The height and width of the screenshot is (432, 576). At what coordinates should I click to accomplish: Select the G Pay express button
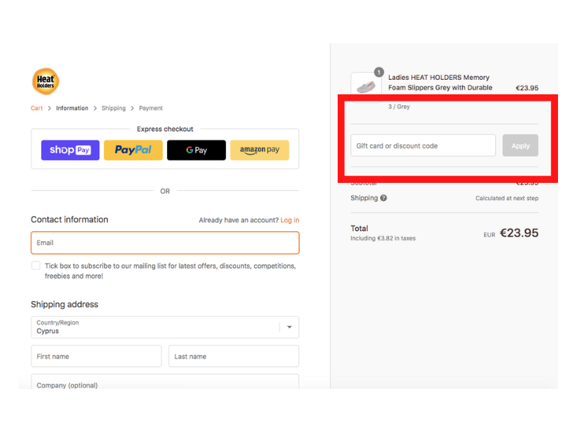tap(197, 150)
